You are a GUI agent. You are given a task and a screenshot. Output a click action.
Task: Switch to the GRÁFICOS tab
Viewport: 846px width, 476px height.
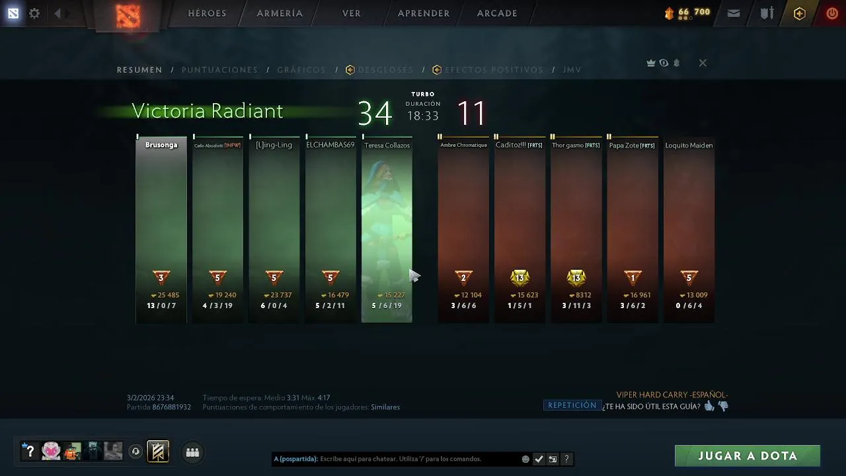click(301, 69)
